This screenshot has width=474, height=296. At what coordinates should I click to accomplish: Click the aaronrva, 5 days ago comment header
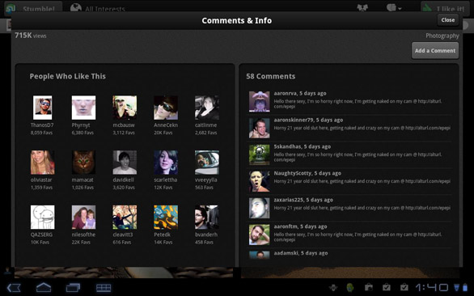tap(300, 94)
